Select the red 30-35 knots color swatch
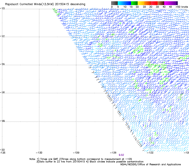189x166 pixels. 154,3
